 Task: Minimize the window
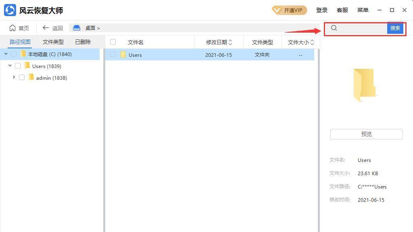379,10
